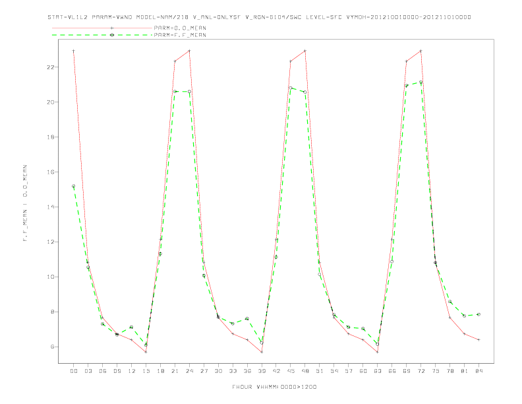Click x-axis tick label 66
The width and height of the screenshot is (522, 404).
pyautogui.click(x=392, y=371)
